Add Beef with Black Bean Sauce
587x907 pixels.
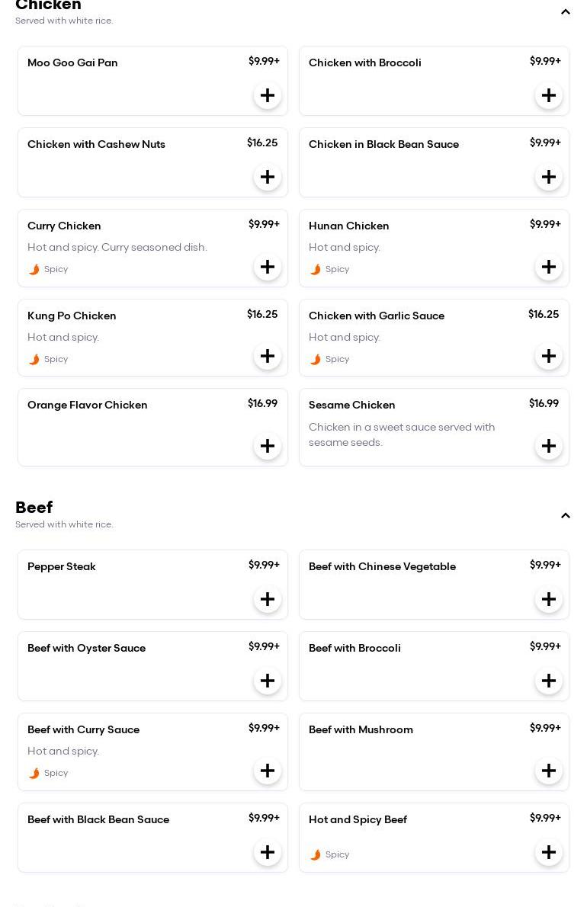pyautogui.click(x=268, y=853)
